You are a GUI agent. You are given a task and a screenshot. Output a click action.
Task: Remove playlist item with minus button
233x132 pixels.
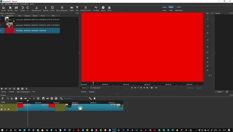(6, 89)
